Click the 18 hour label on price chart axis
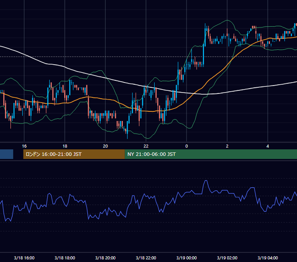 [65, 146]
